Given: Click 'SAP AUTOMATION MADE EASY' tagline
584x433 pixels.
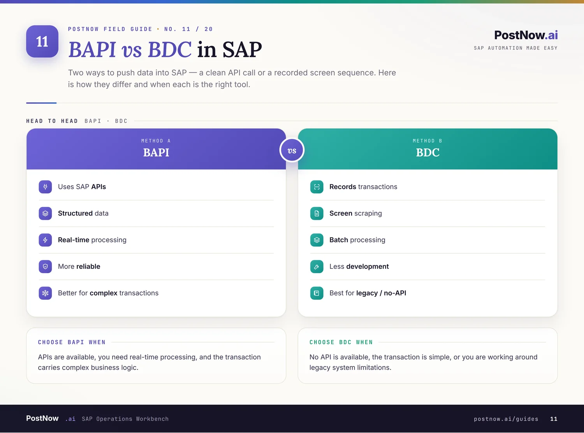Looking at the screenshot, I should tap(515, 48).
